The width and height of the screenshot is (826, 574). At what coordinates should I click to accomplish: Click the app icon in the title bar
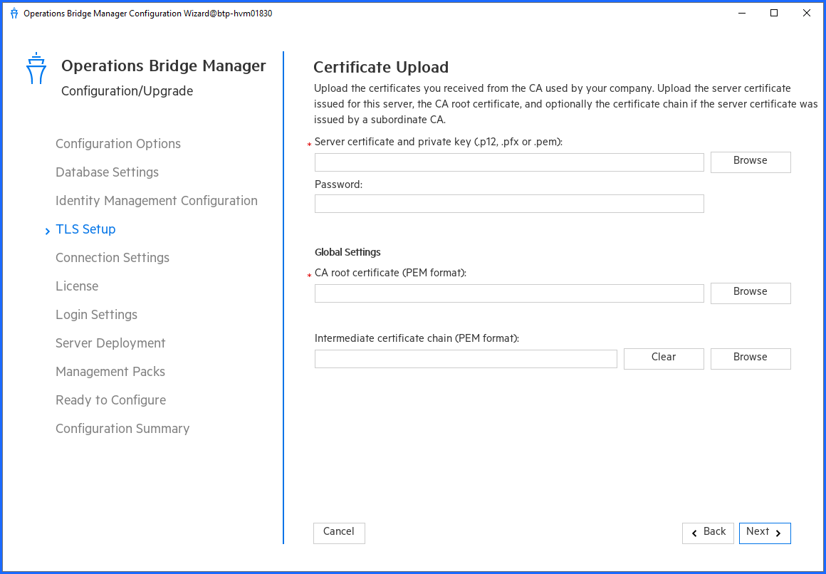[x=14, y=13]
